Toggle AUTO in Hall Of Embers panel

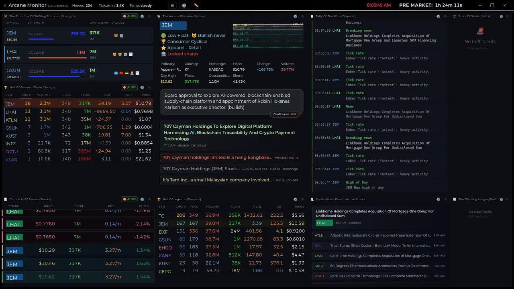(x=129, y=87)
